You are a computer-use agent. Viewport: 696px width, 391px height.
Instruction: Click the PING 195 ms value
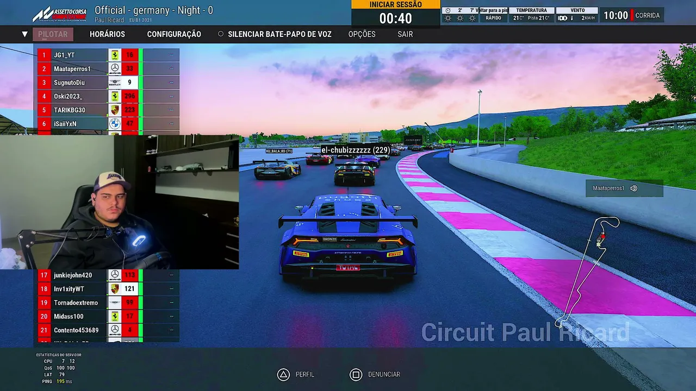tap(64, 381)
